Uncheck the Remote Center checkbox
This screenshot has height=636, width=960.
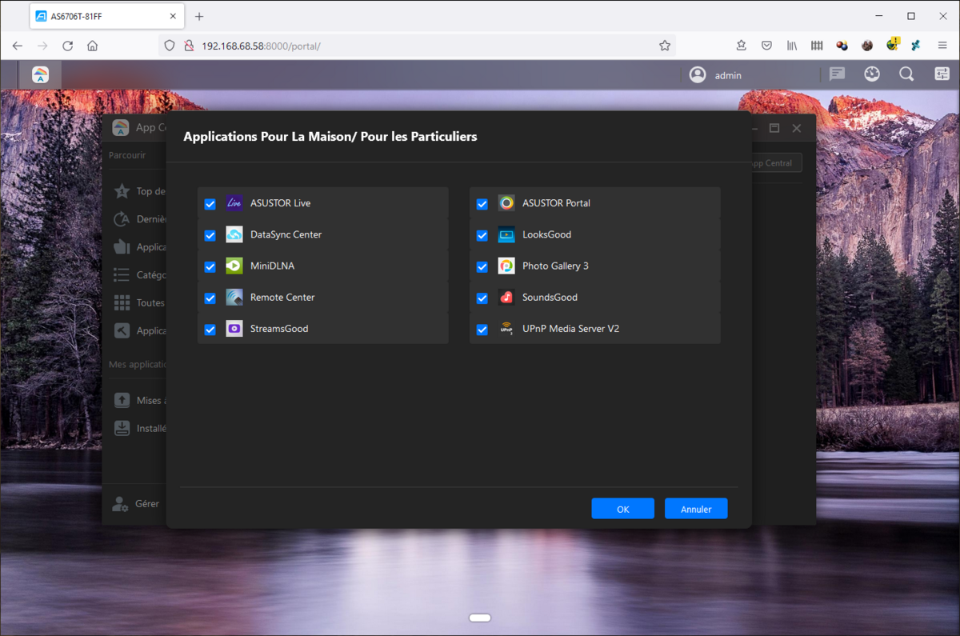(210, 298)
